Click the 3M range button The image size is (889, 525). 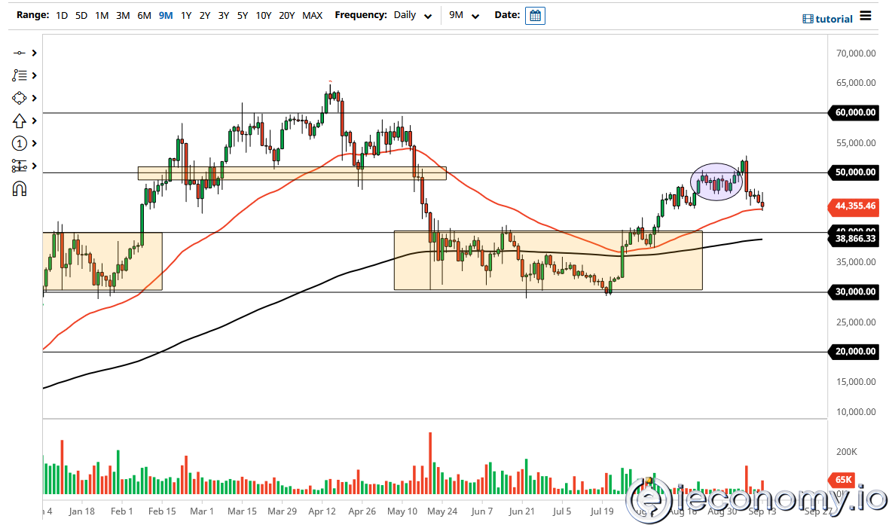(123, 15)
